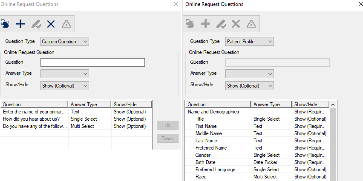Select row 'Do you have any of the follow...'
This screenshot has width=363, height=181.
76,126
